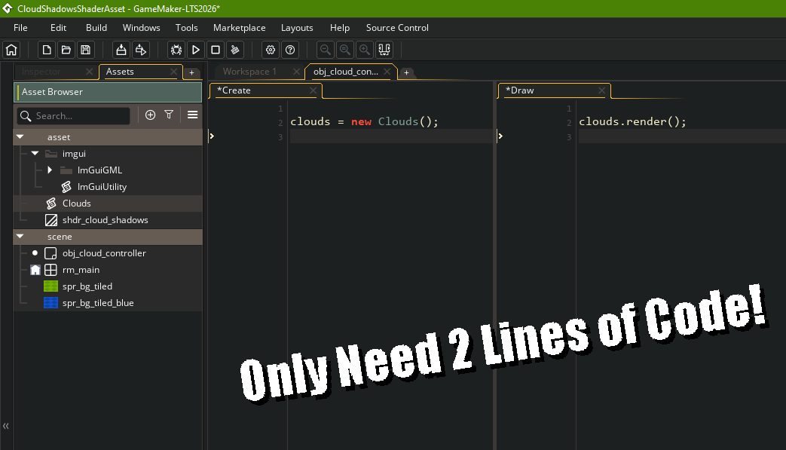Viewport: 786px width, 450px height.
Task: Close the *Draw event tab
Action: coord(601,90)
